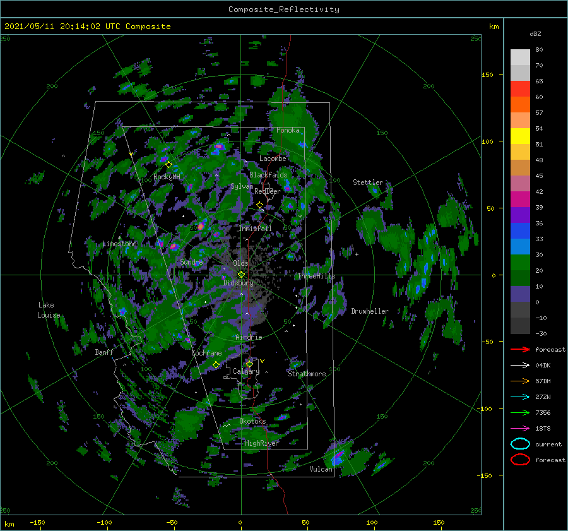The image size is (568, 531).
Task: Click the Olds label
Action: point(240,263)
